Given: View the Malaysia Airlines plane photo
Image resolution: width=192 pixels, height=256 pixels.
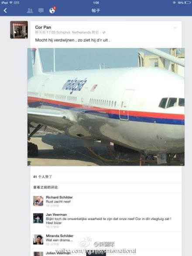Looking at the screenshot, I should click(106, 107).
